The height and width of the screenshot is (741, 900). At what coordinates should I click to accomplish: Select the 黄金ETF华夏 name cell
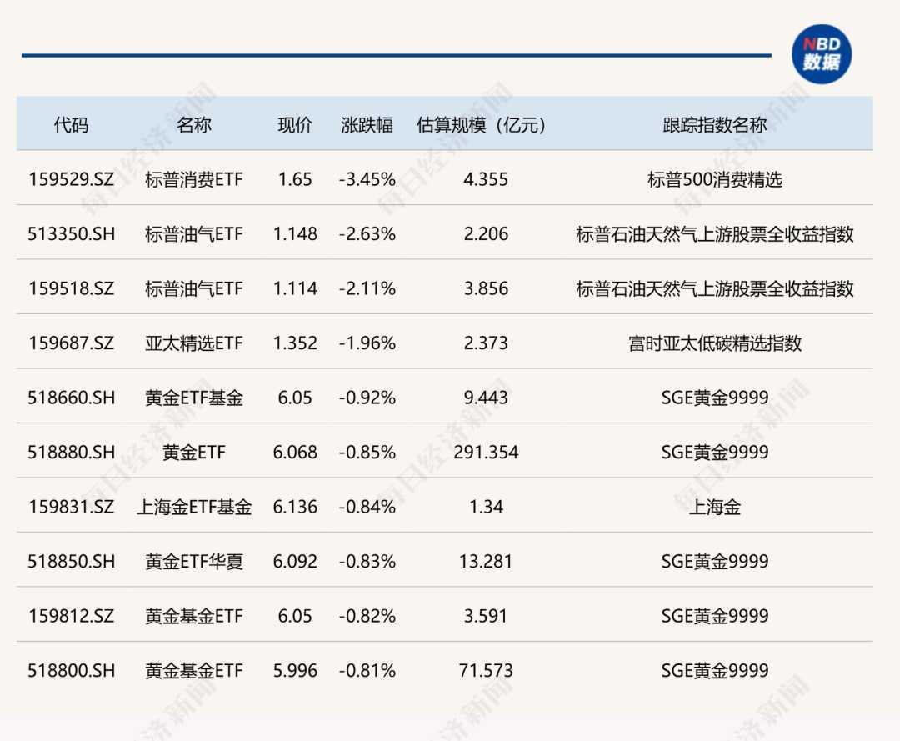tap(194, 562)
